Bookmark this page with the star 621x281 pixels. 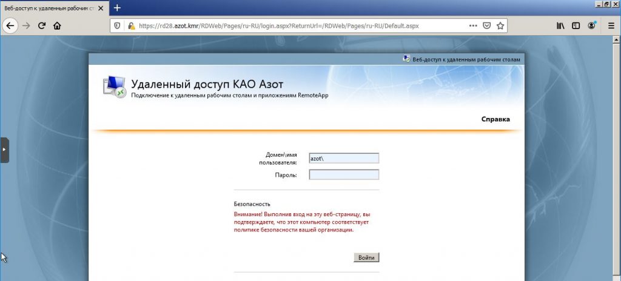click(x=500, y=25)
